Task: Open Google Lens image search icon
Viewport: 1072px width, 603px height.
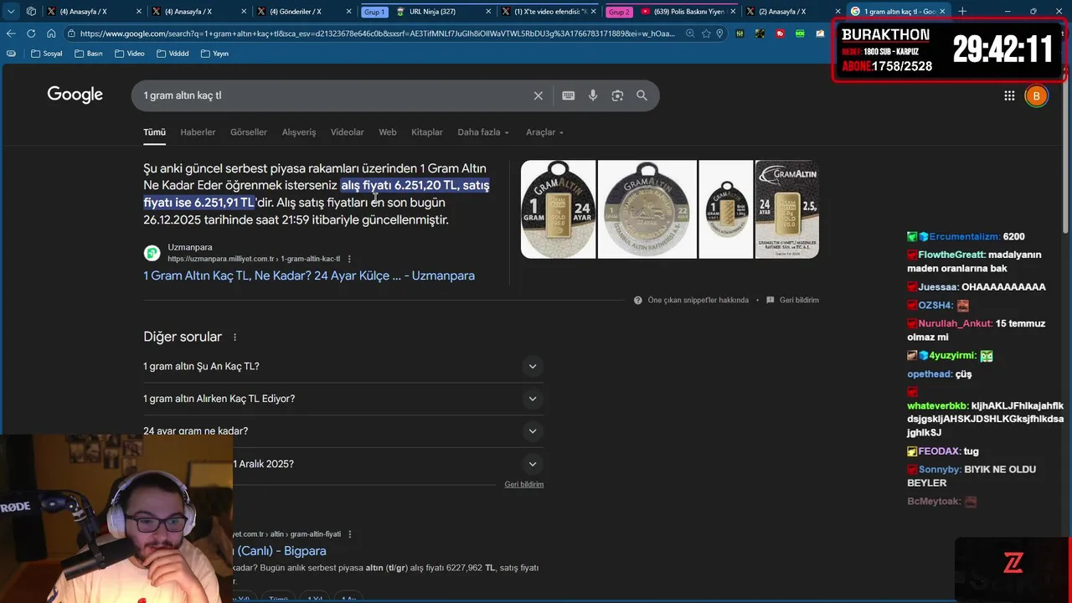Action: (617, 95)
